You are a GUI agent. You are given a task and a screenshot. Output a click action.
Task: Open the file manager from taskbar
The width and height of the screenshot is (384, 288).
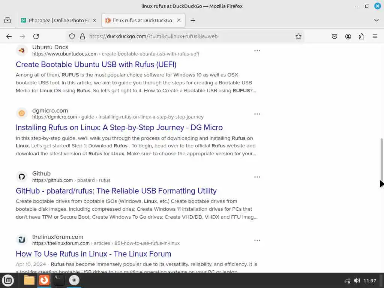click(x=29, y=280)
